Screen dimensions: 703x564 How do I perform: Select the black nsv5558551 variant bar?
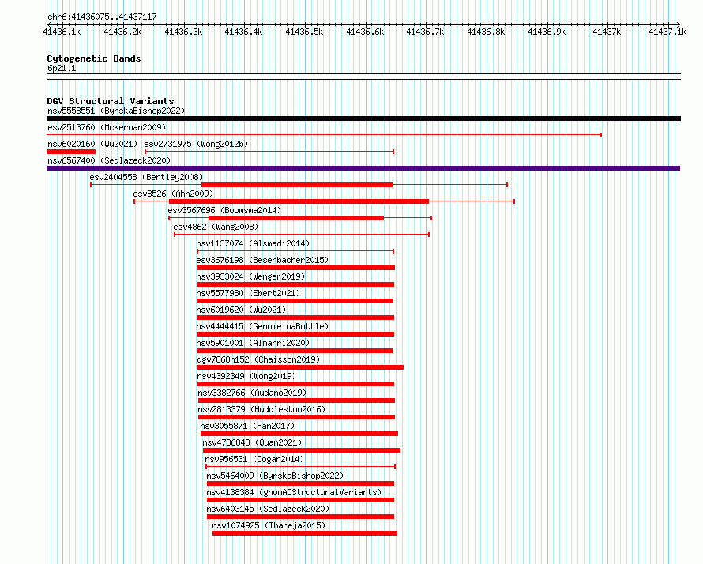coord(363,118)
